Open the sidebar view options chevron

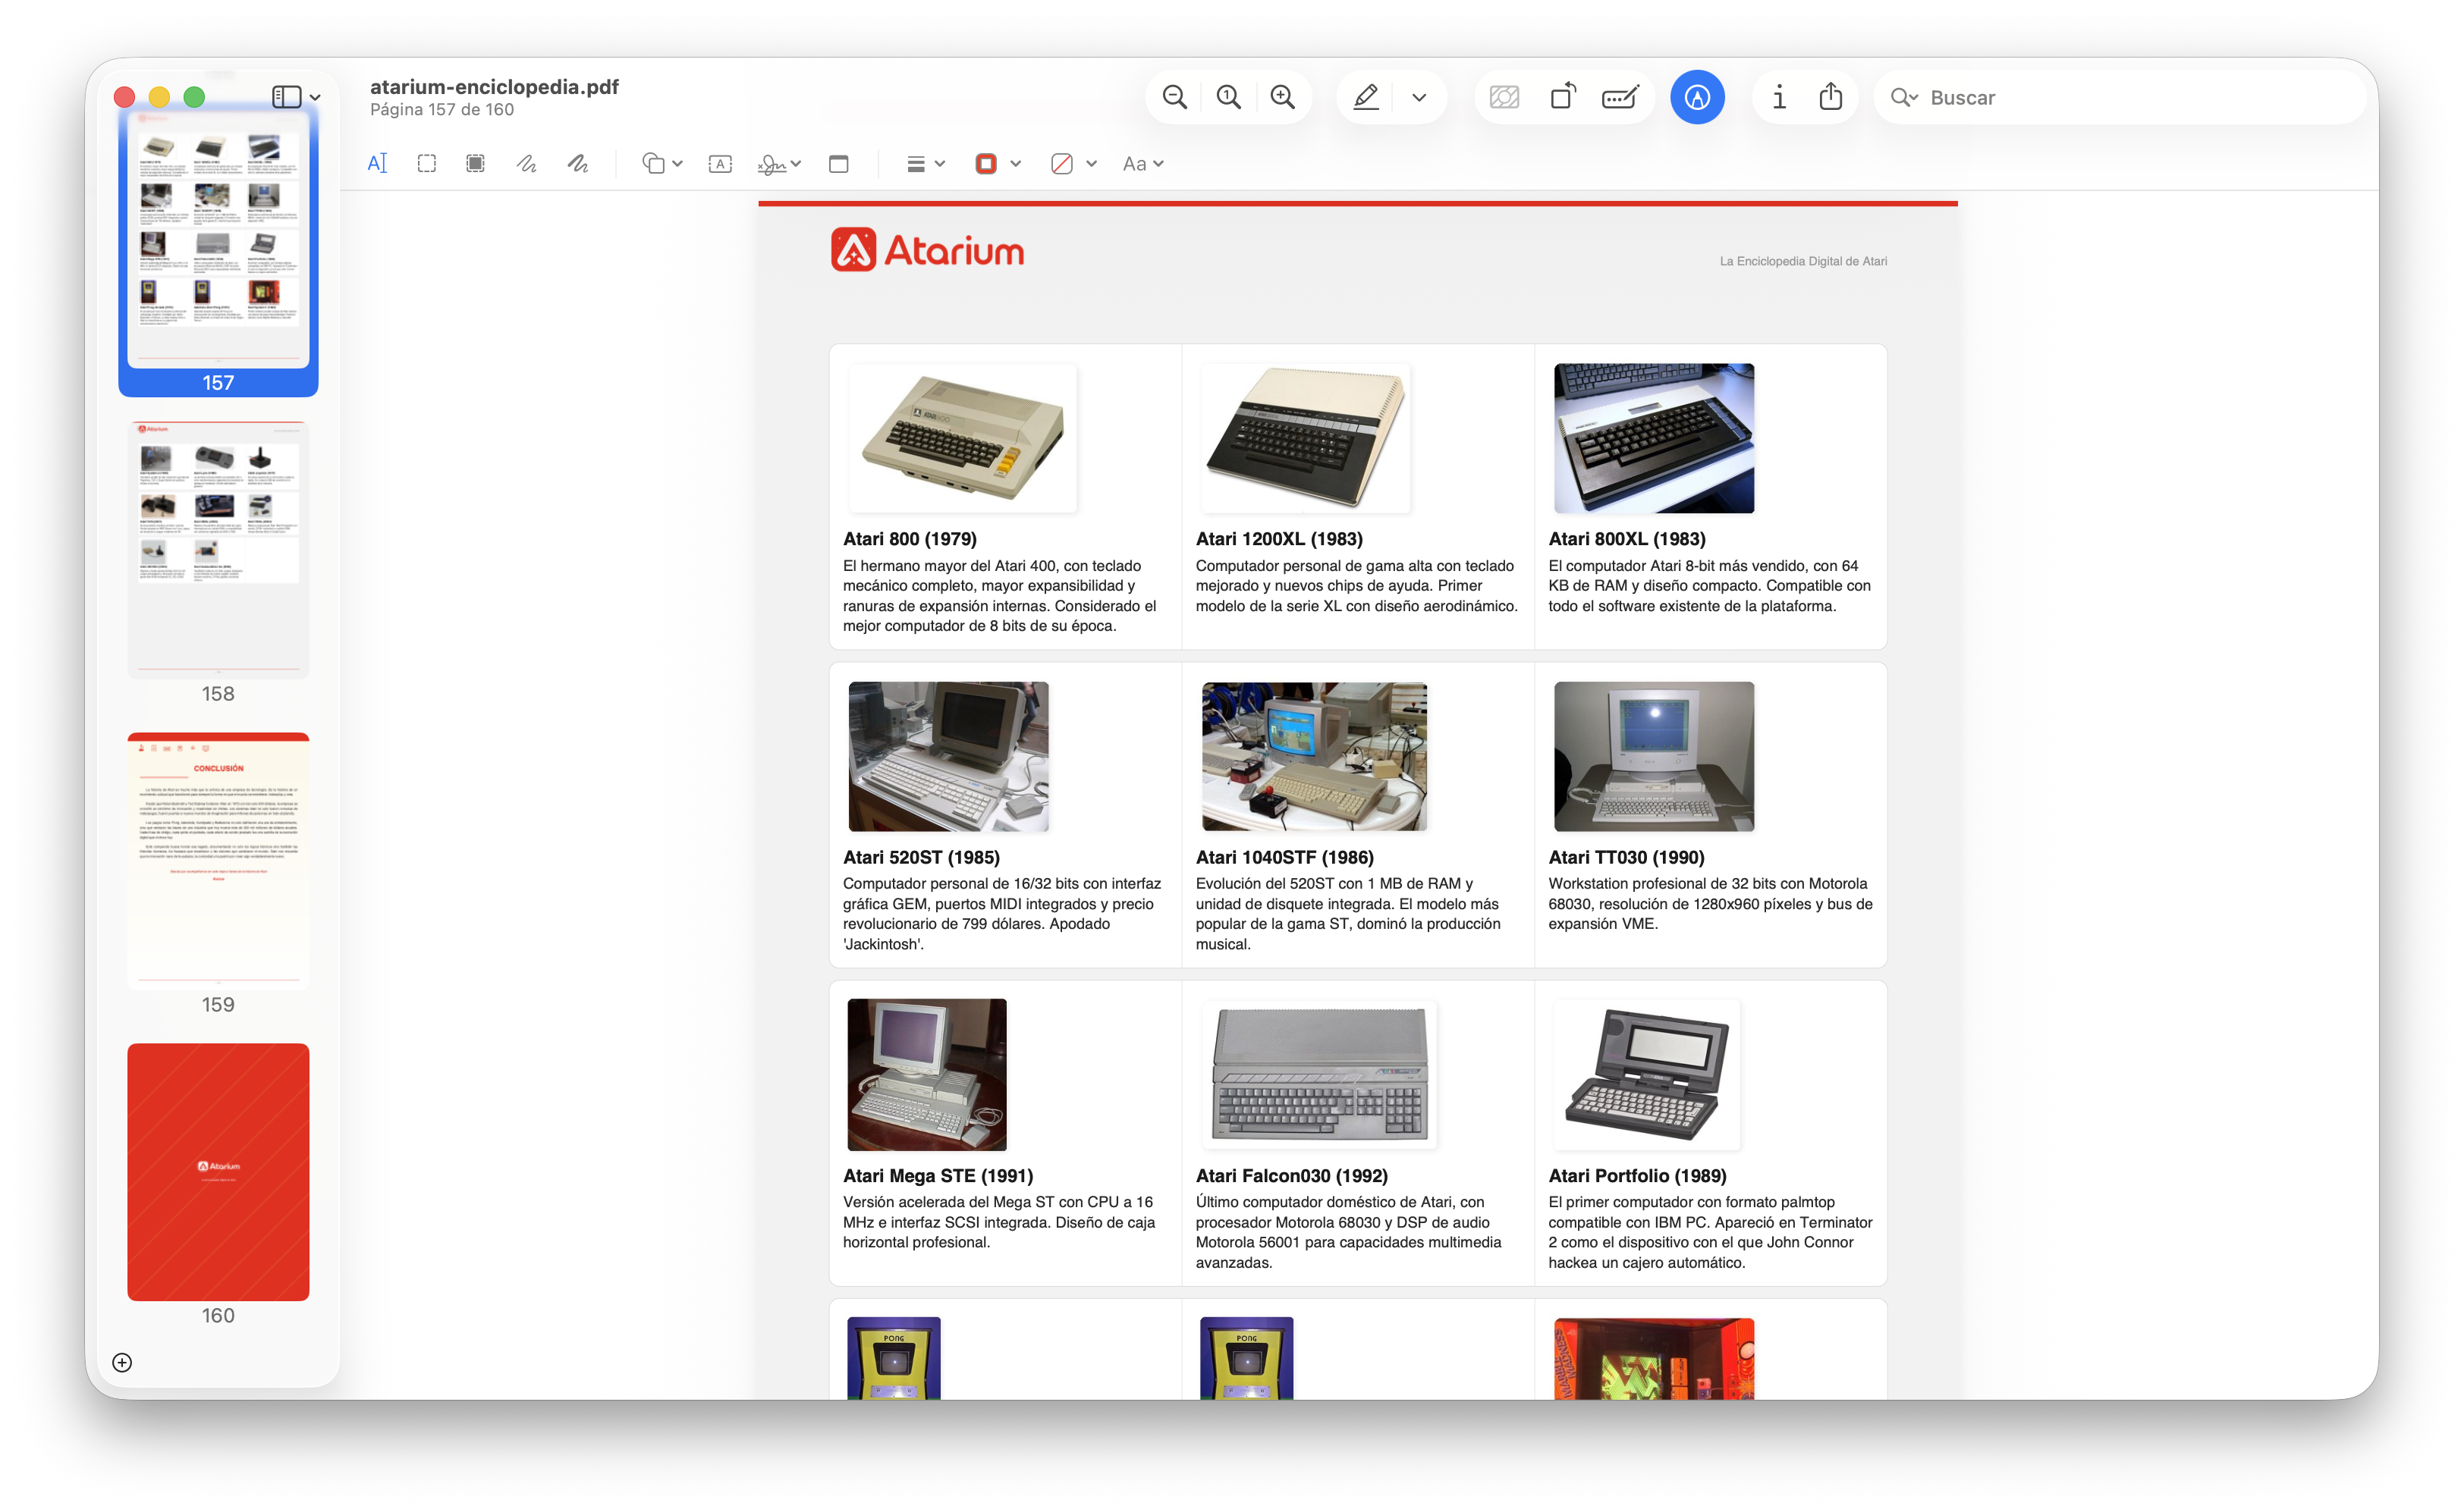[315, 97]
